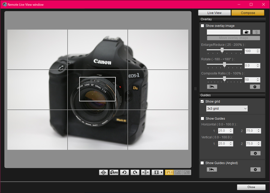The width and height of the screenshot is (270, 193).
Task: Open overlay image file folder icon
Action: point(247,32)
